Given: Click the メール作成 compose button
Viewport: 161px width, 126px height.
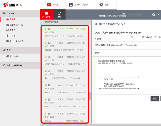Looking at the screenshot, I should click(x=46, y=15).
